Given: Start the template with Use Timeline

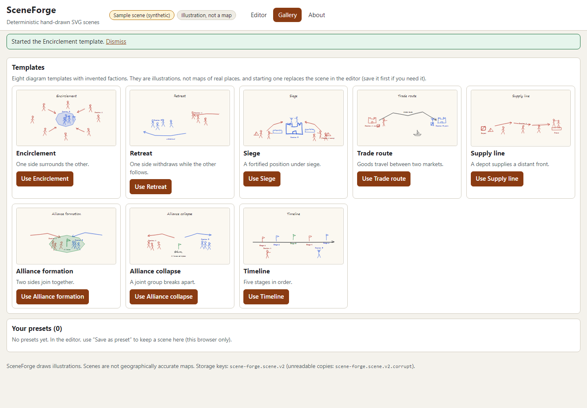Looking at the screenshot, I should pos(266,297).
